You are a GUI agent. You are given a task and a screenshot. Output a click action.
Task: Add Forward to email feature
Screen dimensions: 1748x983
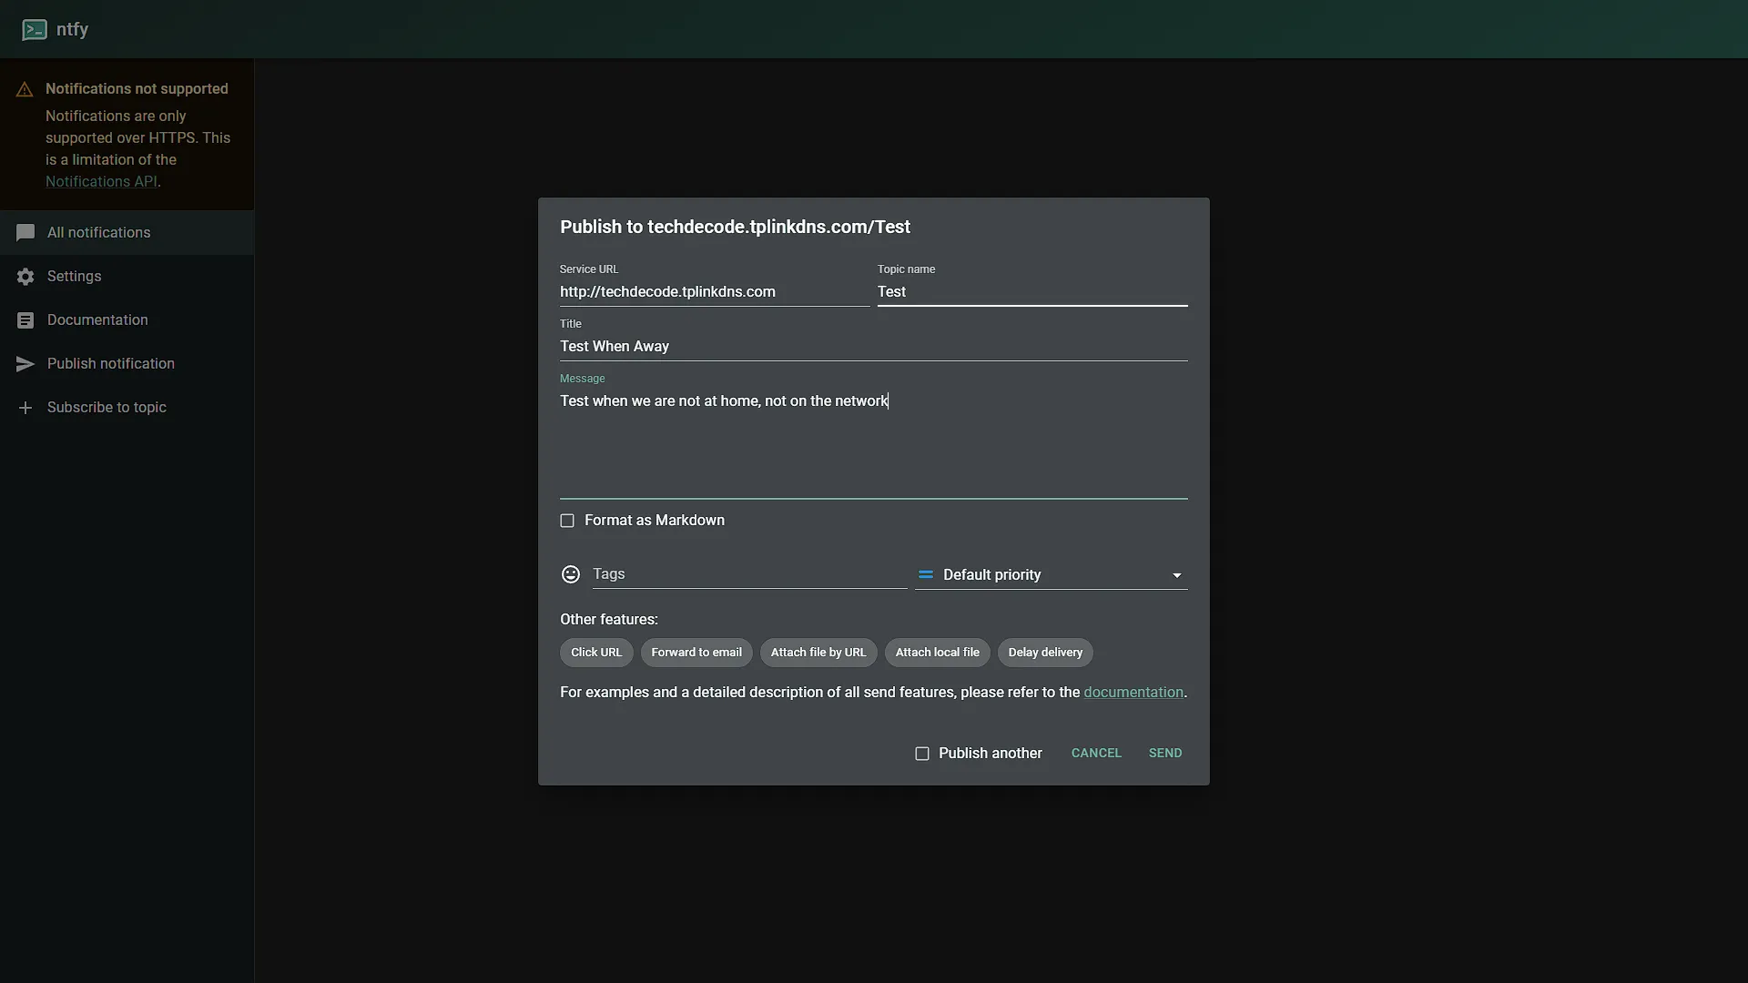(x=696, y=653)
